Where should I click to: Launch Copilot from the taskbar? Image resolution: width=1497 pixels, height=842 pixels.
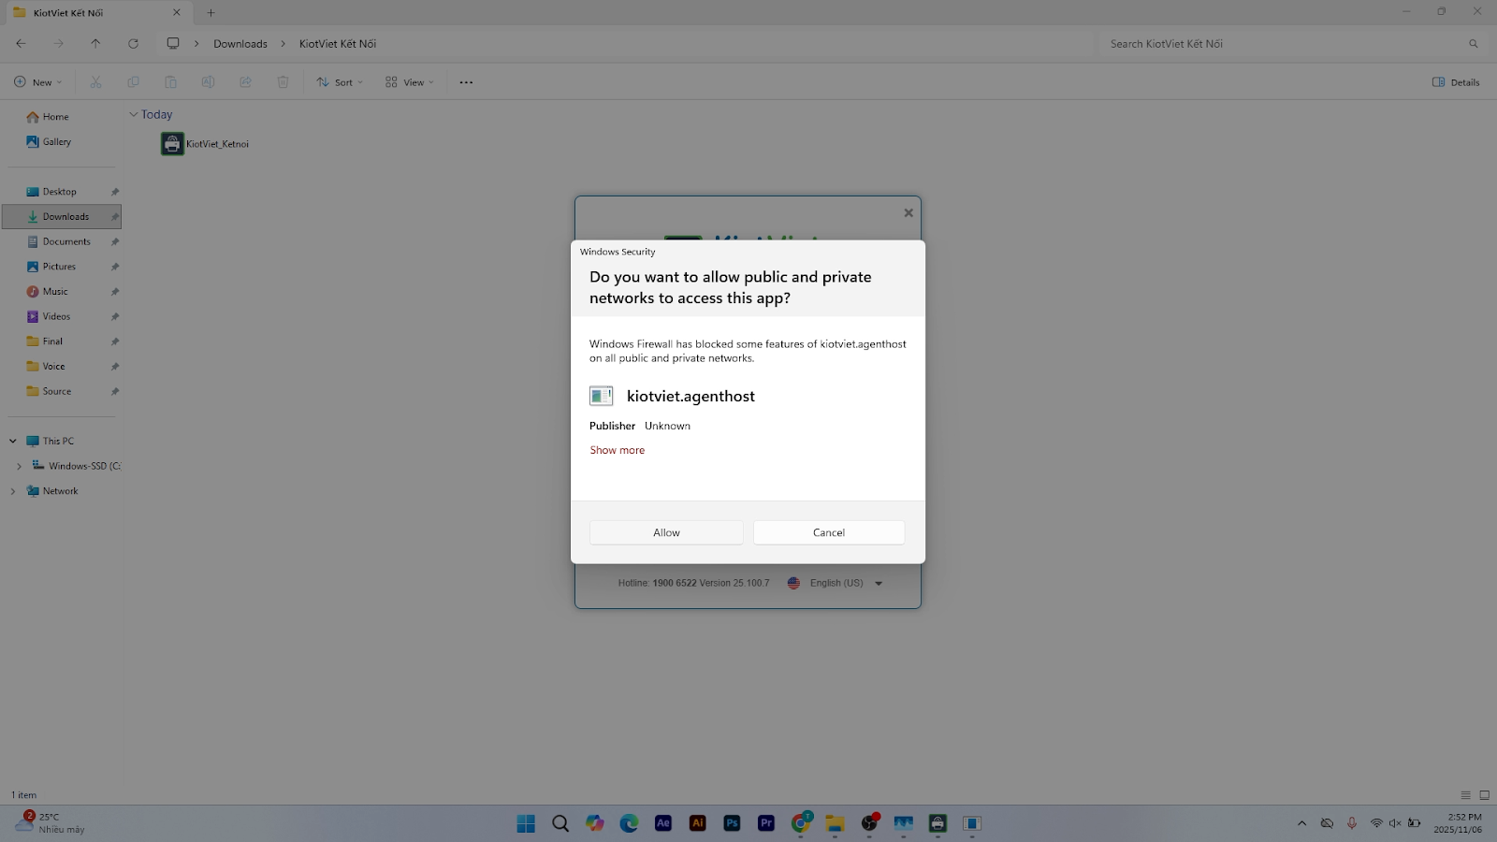point(595,823)
